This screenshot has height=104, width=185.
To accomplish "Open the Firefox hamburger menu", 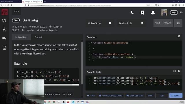I will pyautogui.click(x=183, y=5).
